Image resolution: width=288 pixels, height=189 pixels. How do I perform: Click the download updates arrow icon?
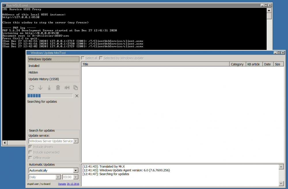[40, 88]
